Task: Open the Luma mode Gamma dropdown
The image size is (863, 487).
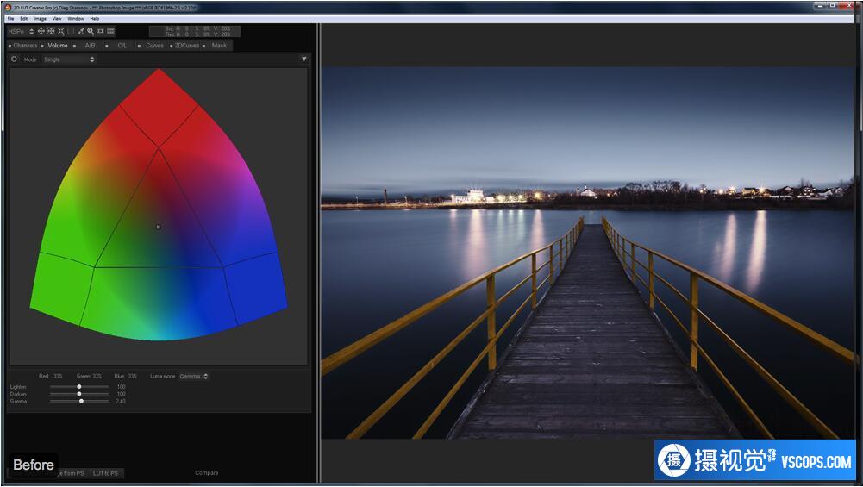Action: pyautogui.click(x=194, y=377)
